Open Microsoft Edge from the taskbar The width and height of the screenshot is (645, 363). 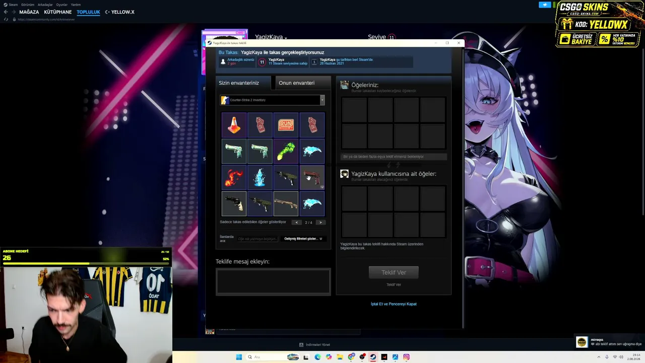pos(317,357)
